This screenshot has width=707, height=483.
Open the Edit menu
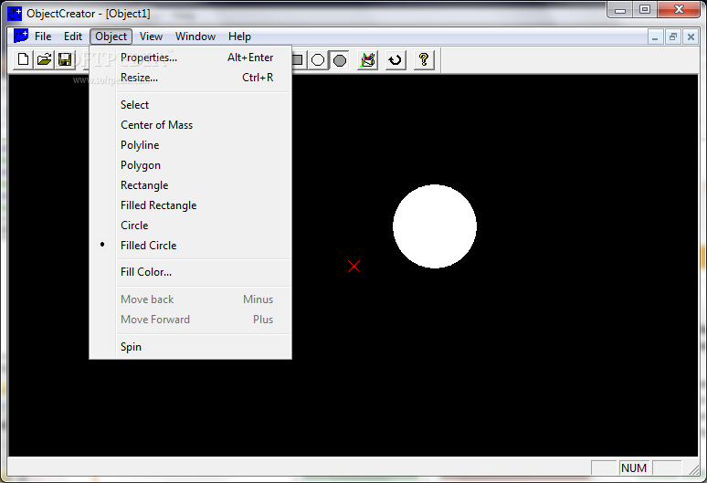point(72,37)
